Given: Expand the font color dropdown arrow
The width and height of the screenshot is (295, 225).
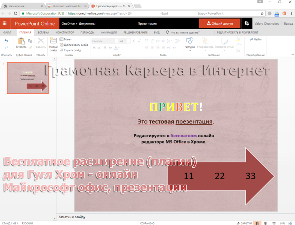Looking at the screenshot, I should coord(119,48).
